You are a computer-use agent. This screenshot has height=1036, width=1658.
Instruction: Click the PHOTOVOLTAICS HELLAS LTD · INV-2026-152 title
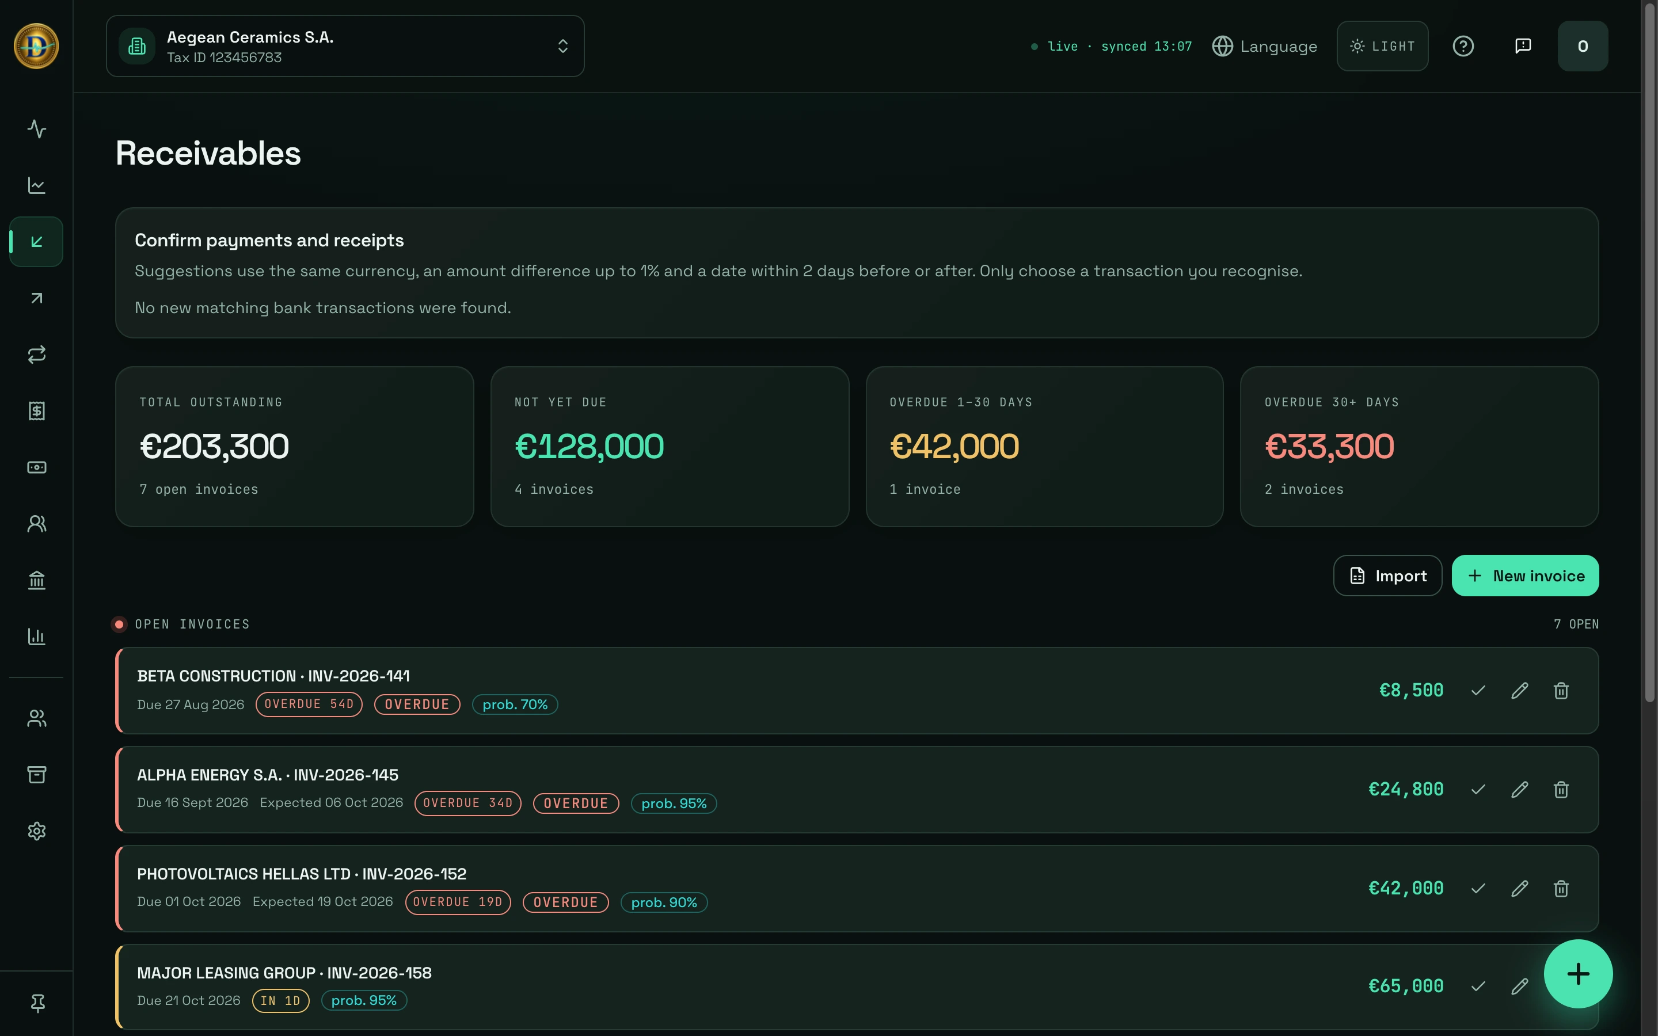[302, 874]
